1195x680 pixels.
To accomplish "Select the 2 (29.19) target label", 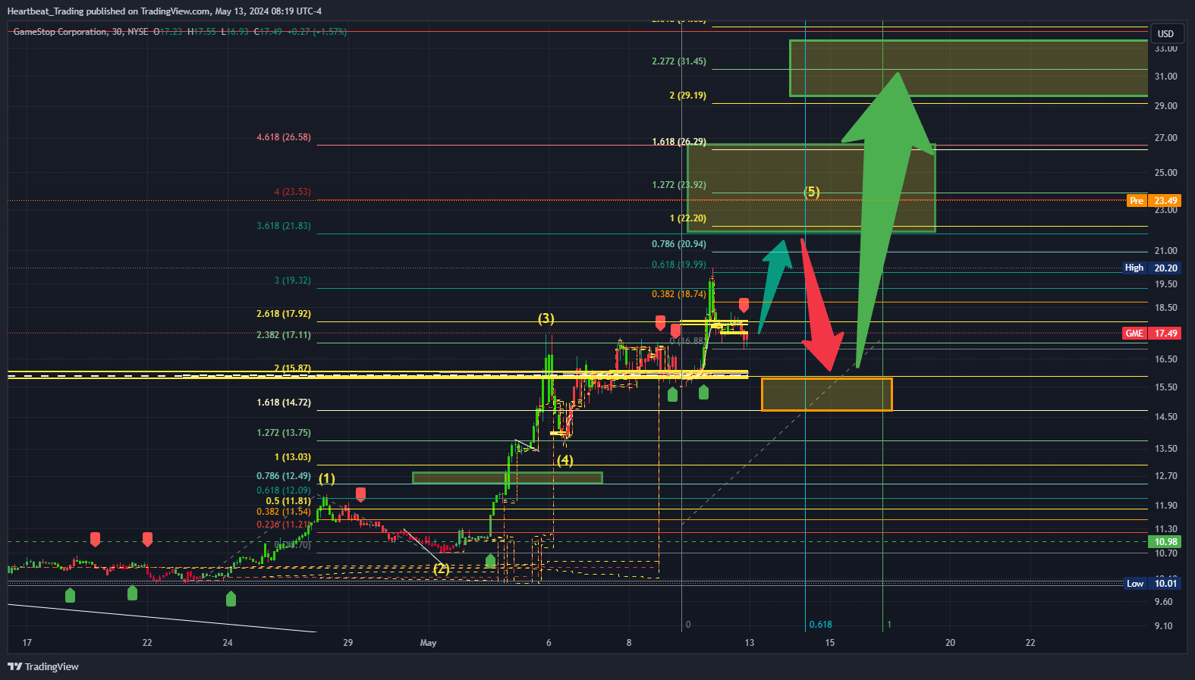I will (687, 96).
